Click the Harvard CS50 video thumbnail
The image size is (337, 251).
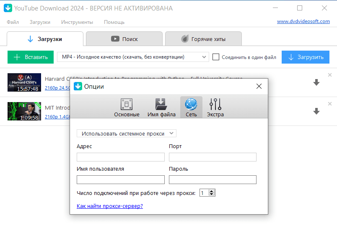click(x=24, y=82)
